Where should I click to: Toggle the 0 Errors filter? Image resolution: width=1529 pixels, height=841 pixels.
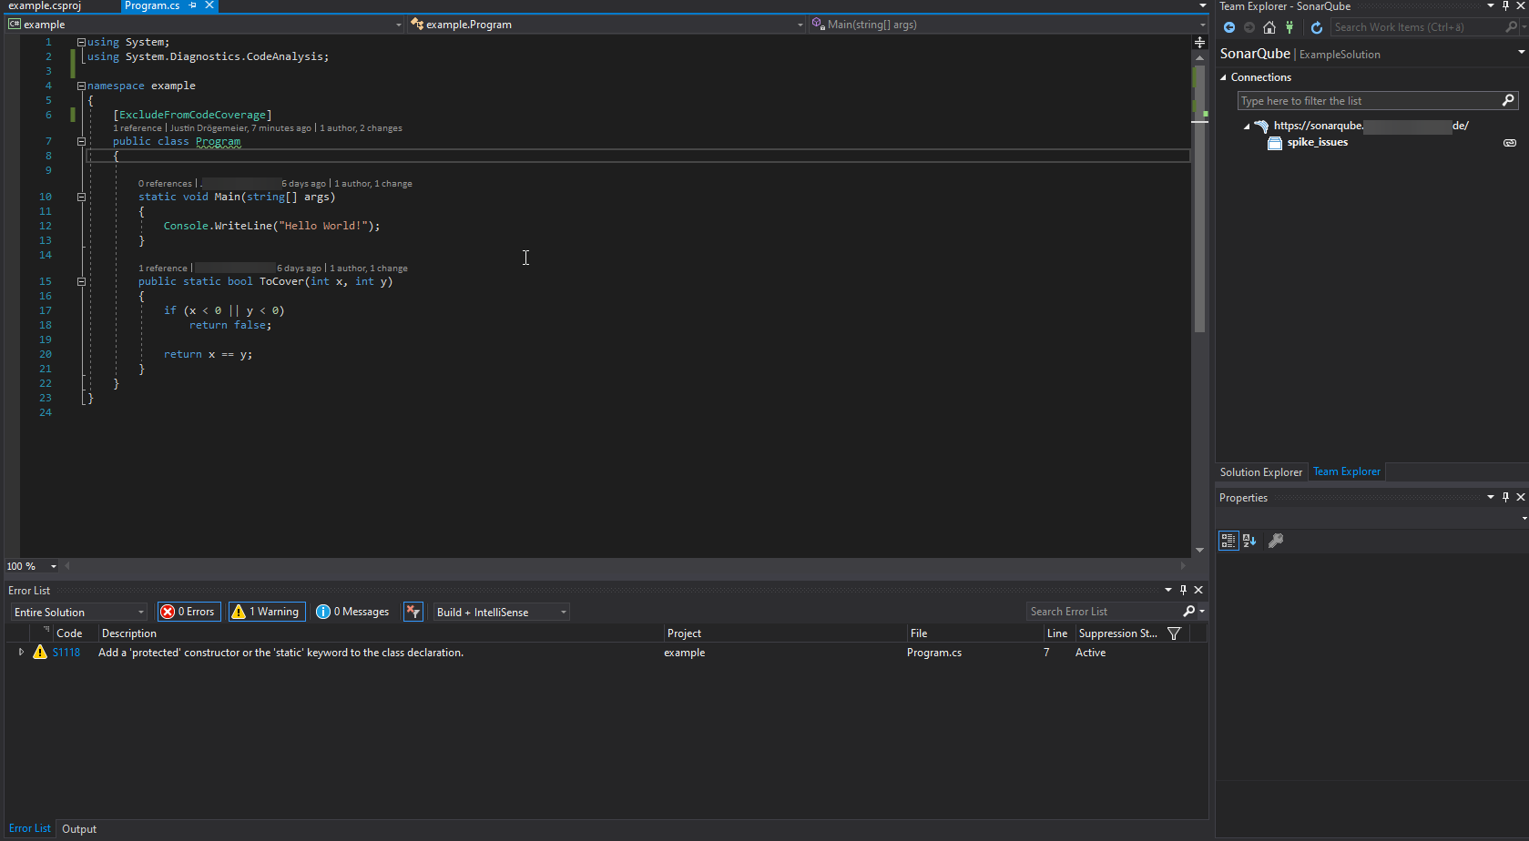pos(189,612)
